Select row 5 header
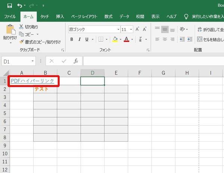 click(5, 113)
